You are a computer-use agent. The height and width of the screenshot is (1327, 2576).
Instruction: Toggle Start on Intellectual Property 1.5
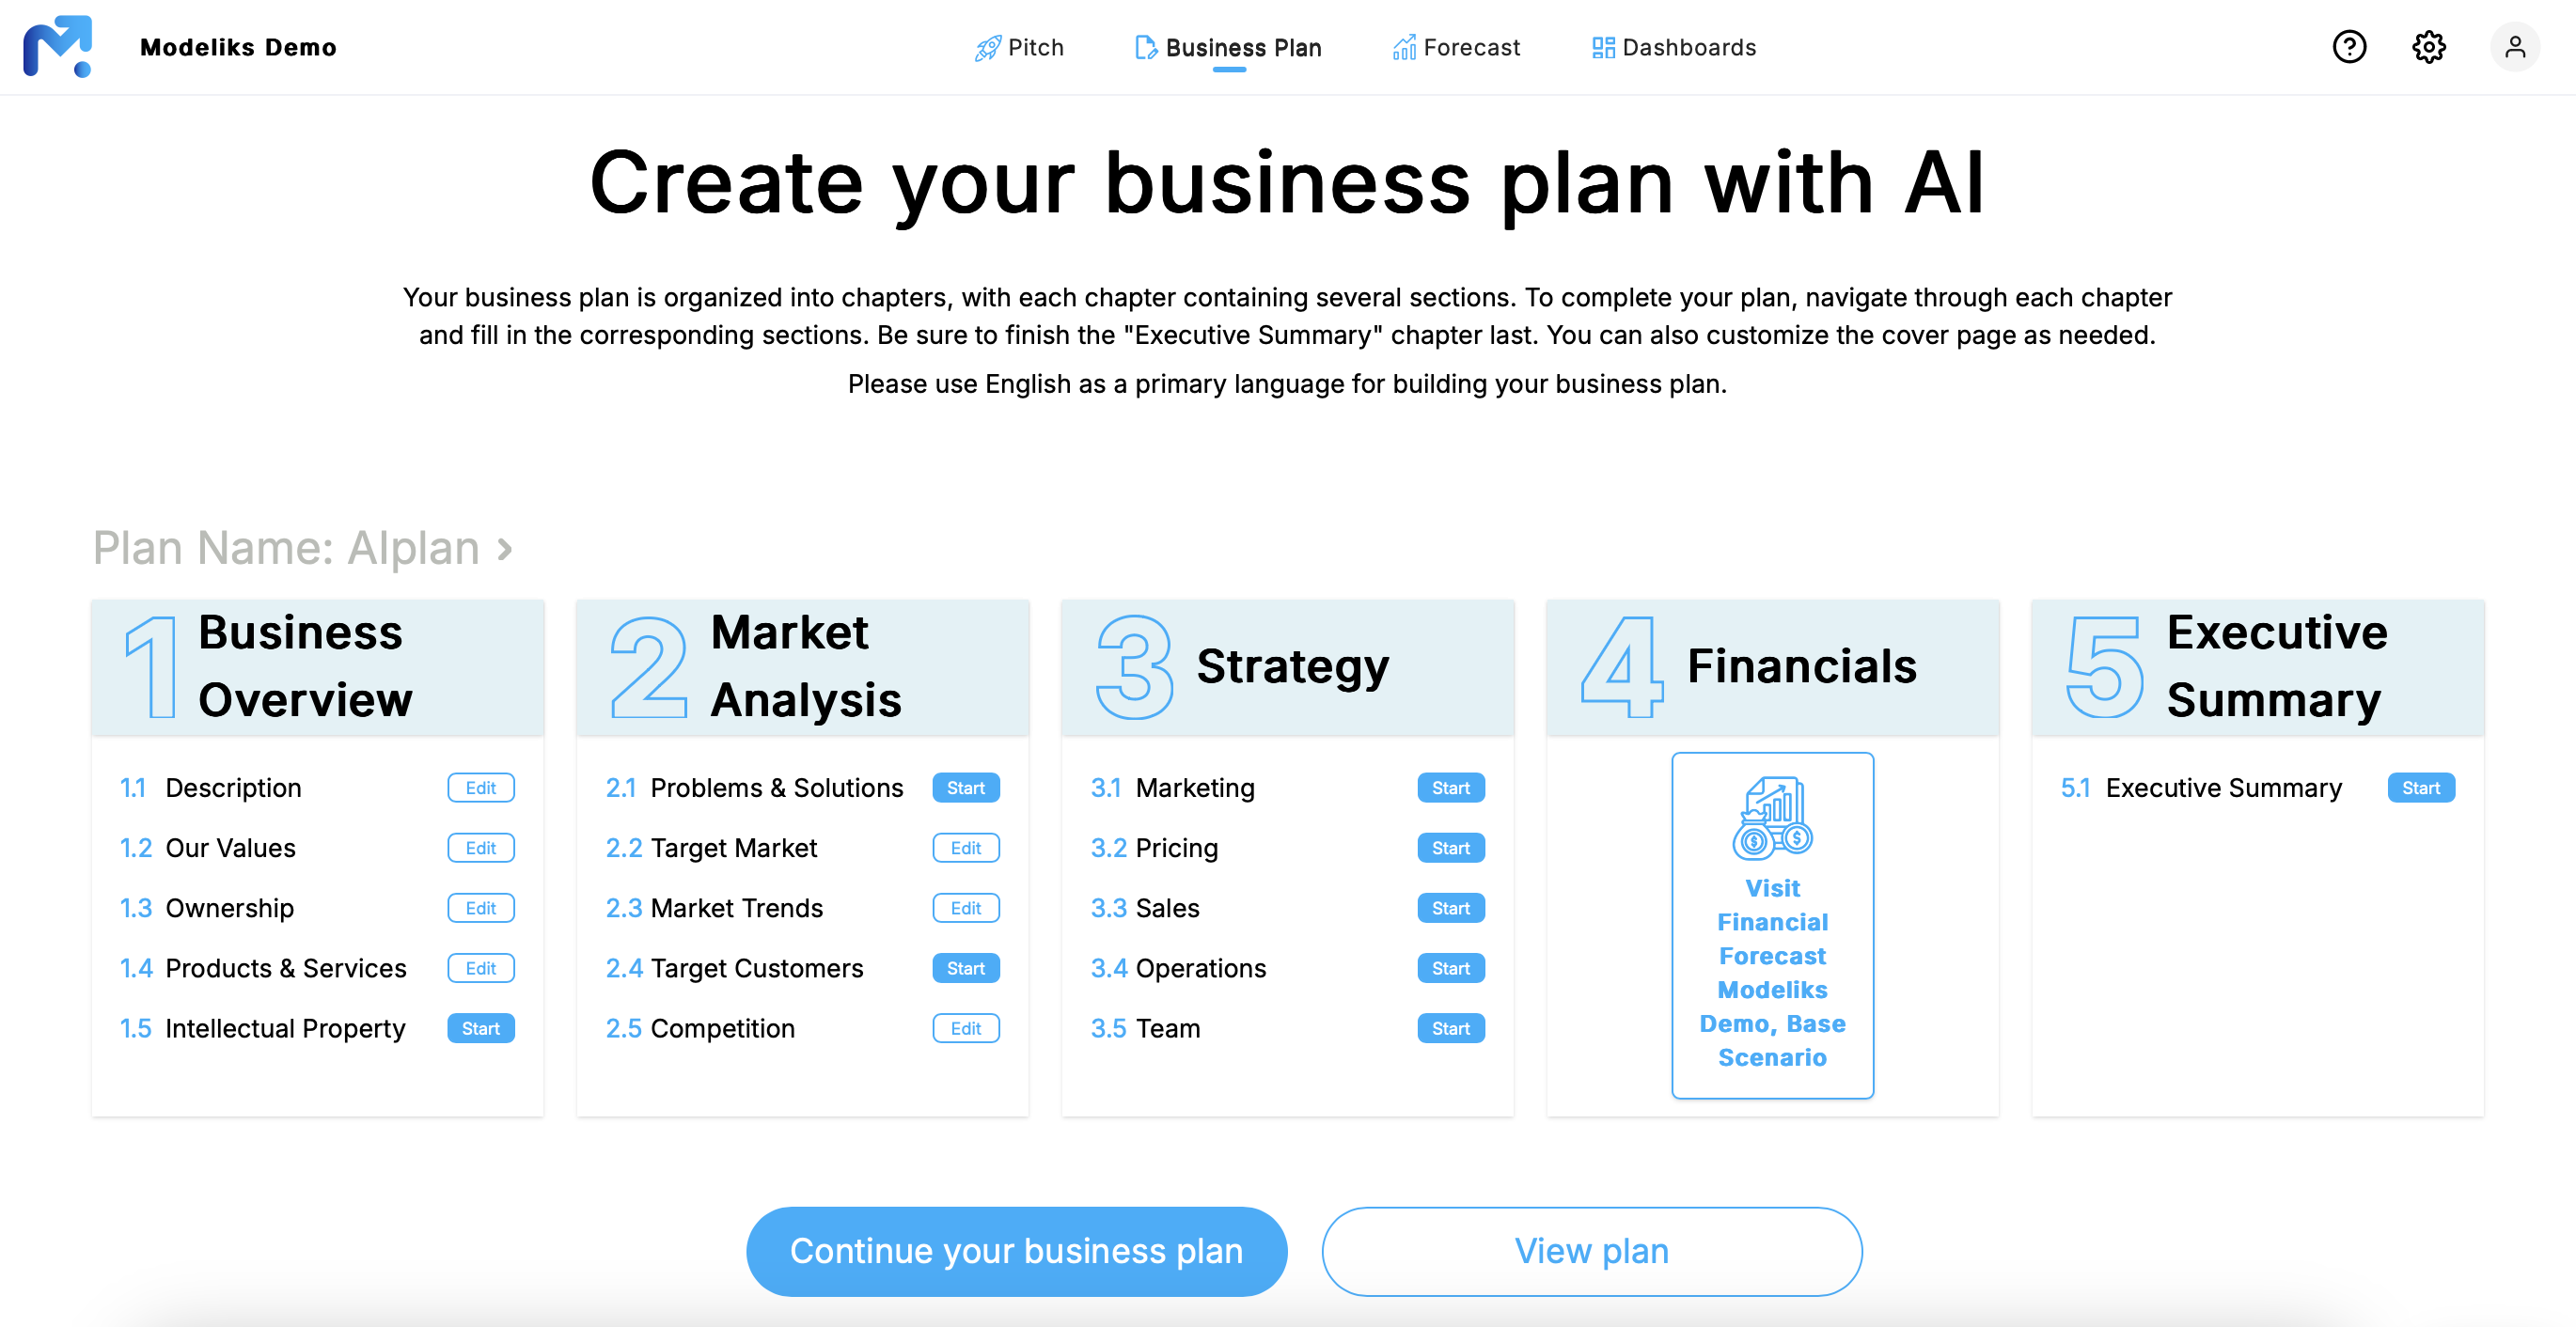(479, 1027)
